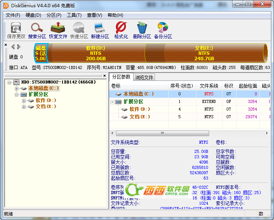
Task: Click drive icon beside 文档 (E:) in tree
Action: [31, 107]
